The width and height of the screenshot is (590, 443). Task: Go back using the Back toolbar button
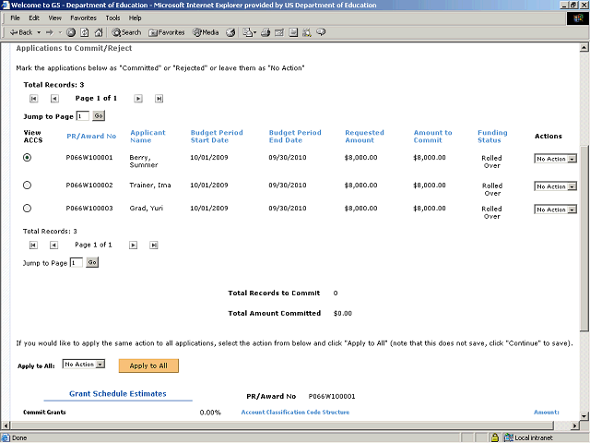point(21,32)
